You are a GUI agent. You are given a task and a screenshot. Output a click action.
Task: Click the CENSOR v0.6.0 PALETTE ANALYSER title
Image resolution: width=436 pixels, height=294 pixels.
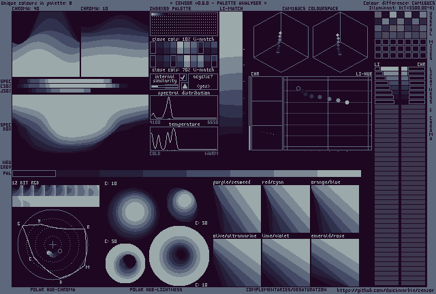(x=218, y=3)
